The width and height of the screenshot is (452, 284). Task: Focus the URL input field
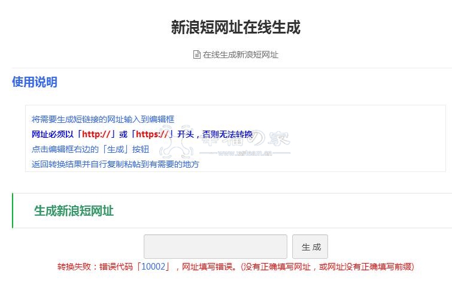[216, 246]
